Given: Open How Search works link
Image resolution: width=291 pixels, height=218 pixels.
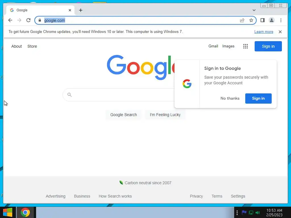Looking at the screenshot, I should (115, 196).
